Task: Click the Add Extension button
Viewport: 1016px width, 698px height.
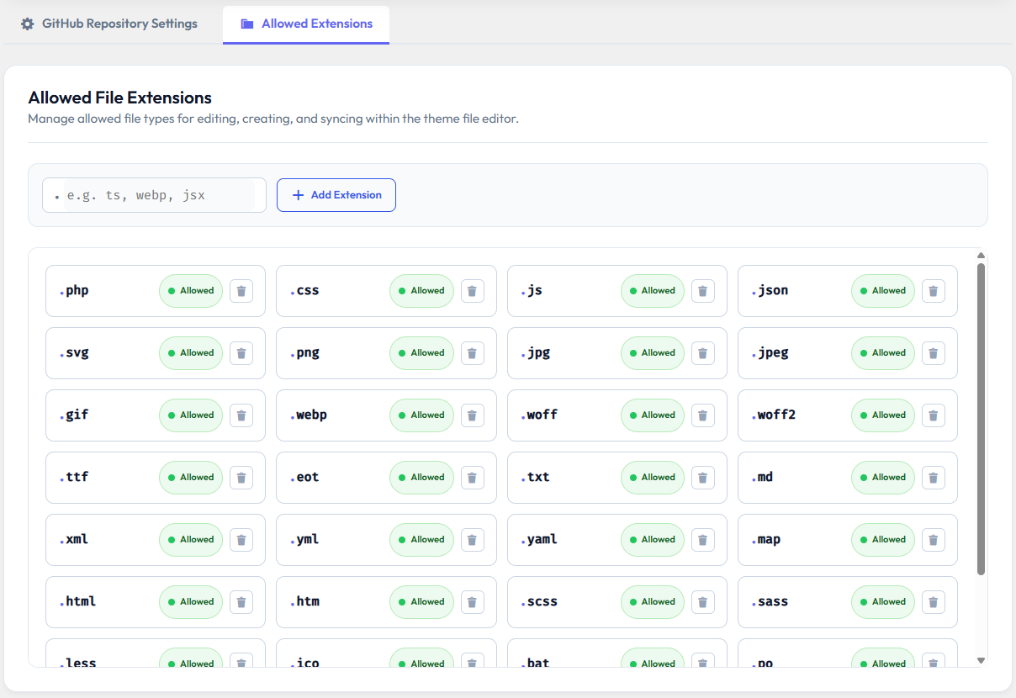Action: click(x=336, y=195)
